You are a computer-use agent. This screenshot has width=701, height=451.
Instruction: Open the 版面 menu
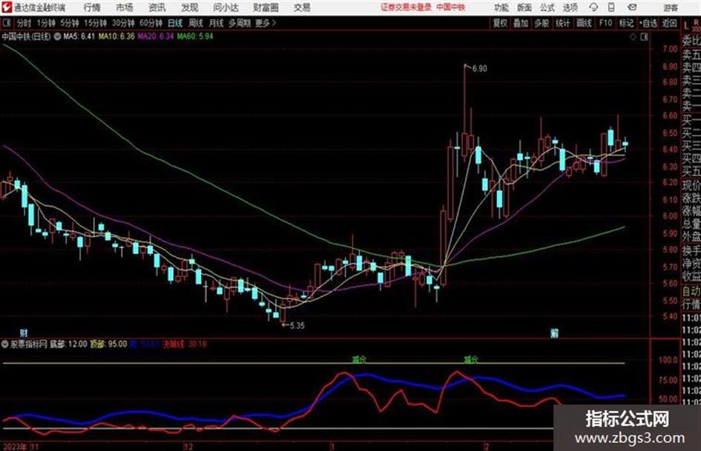click(x=524, y=7)
